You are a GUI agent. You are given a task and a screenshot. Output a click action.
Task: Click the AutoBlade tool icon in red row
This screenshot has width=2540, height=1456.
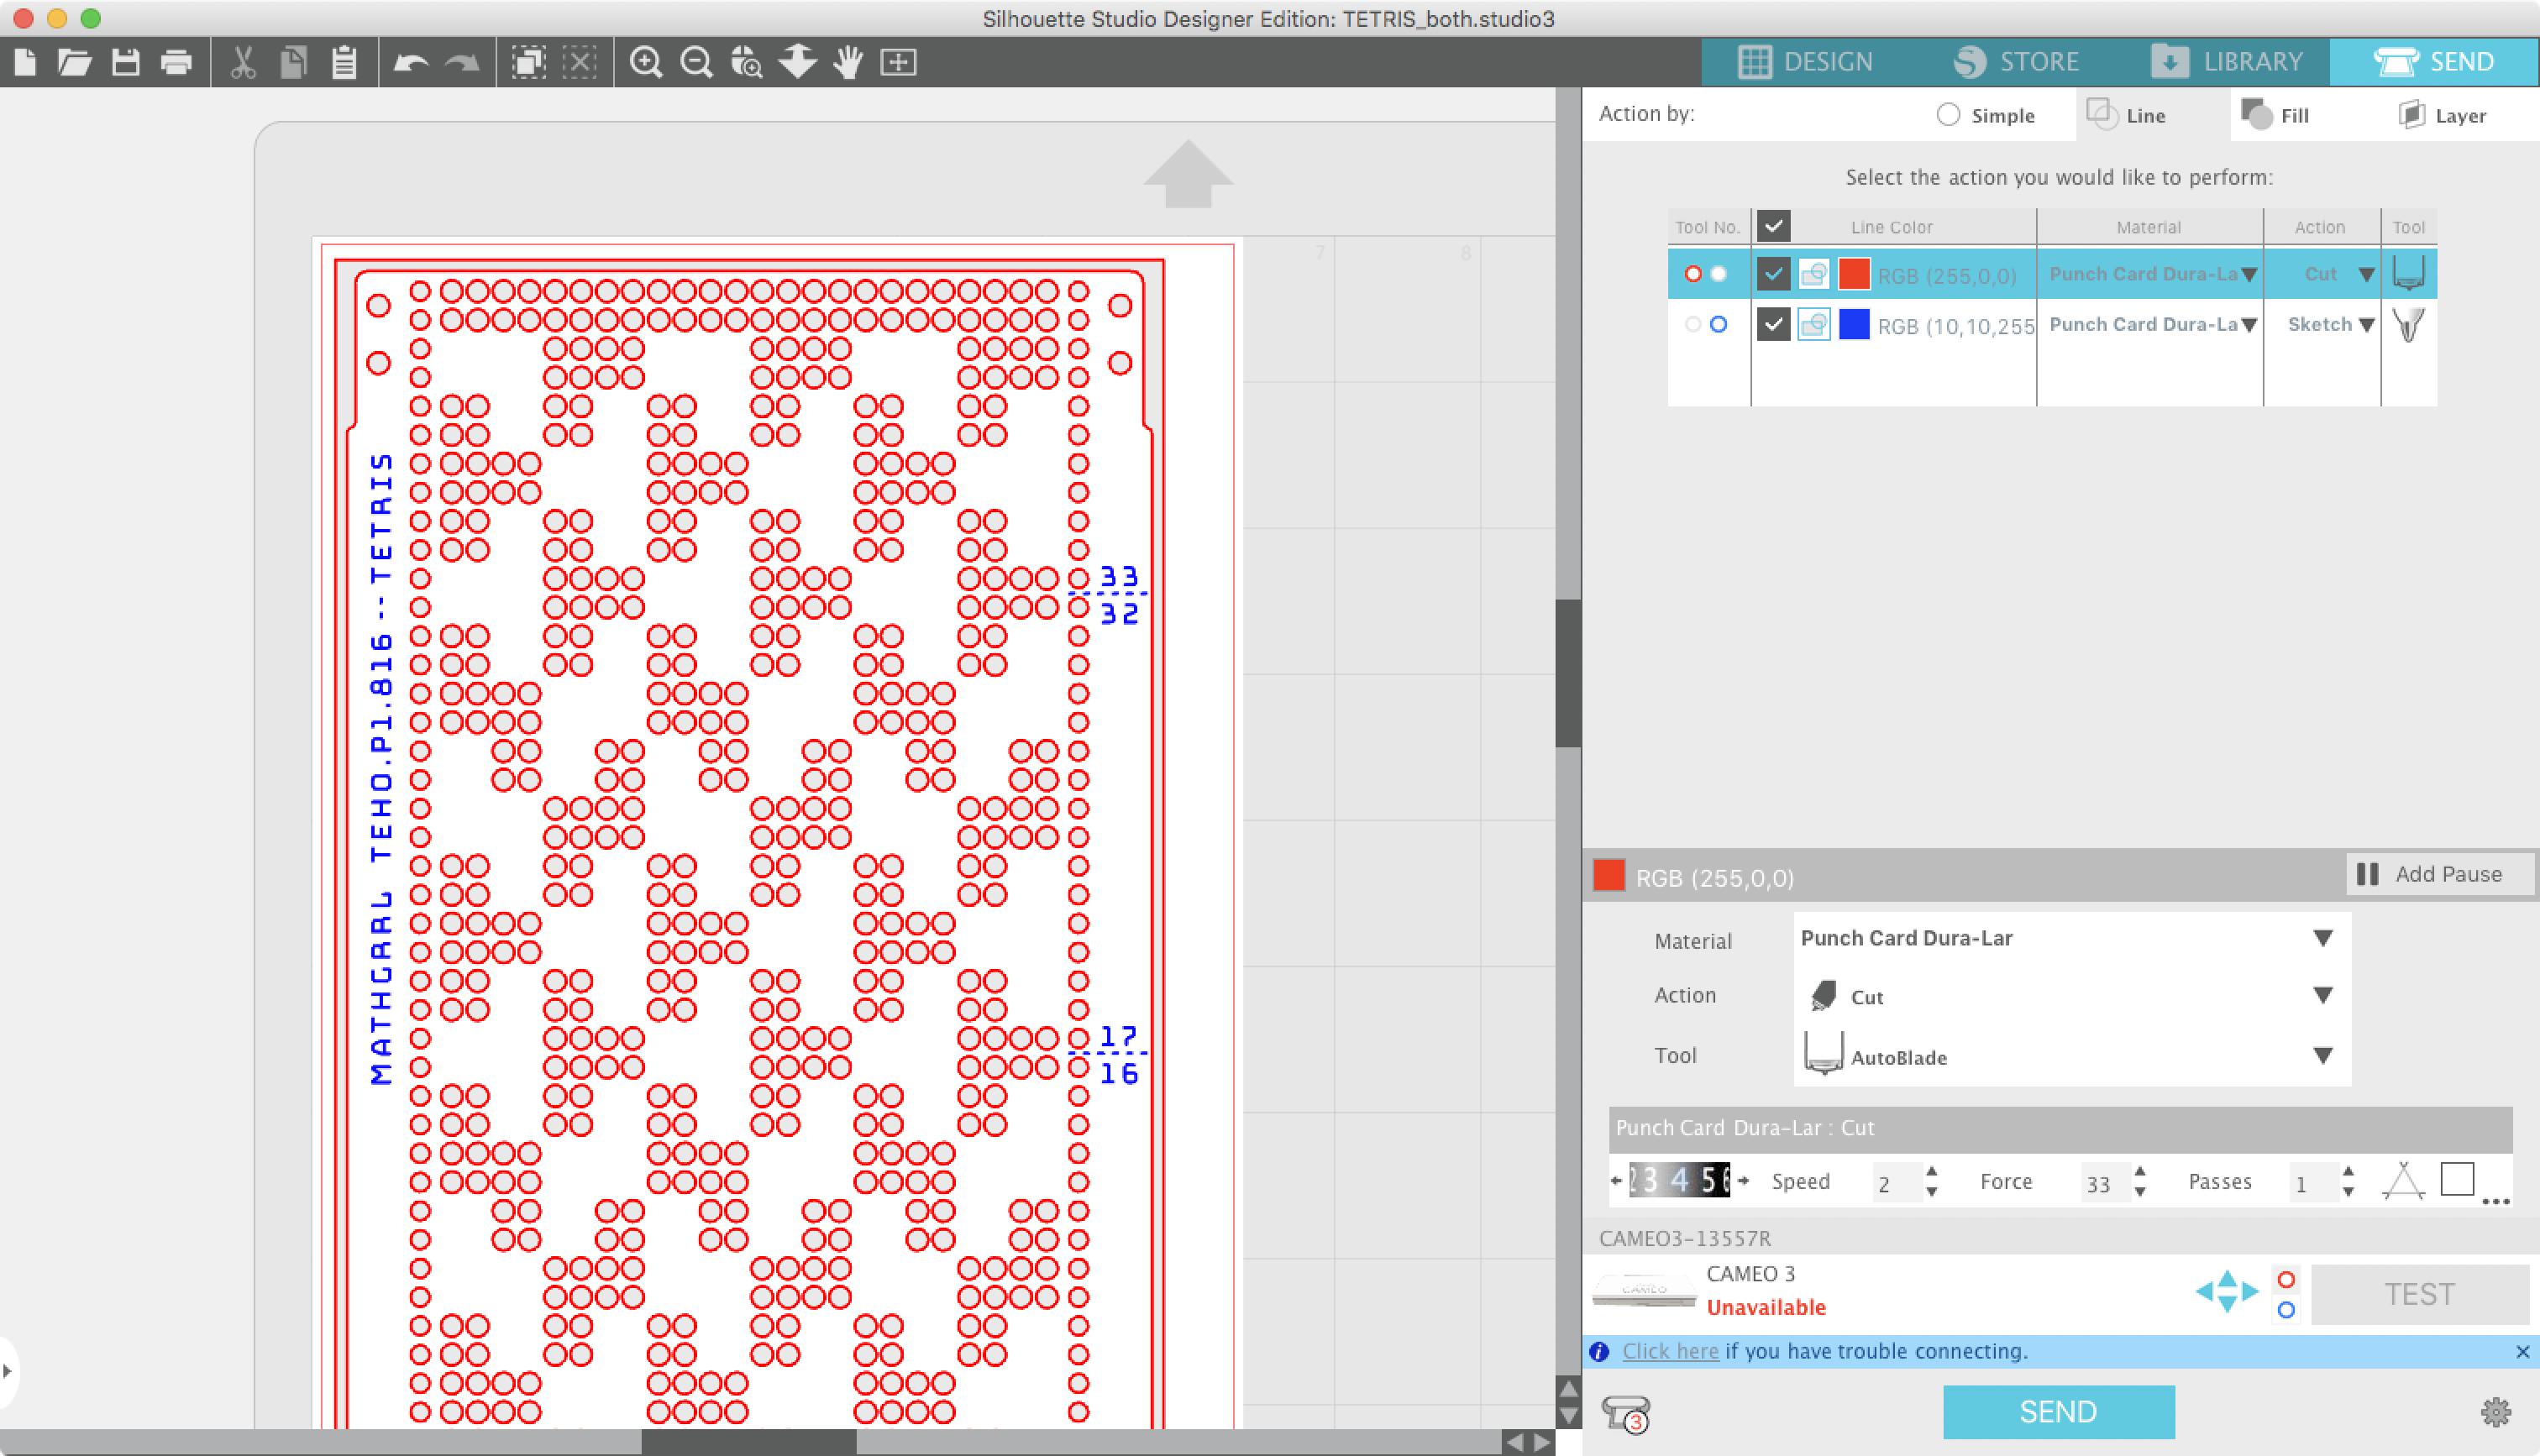(x=2409, y=273)
